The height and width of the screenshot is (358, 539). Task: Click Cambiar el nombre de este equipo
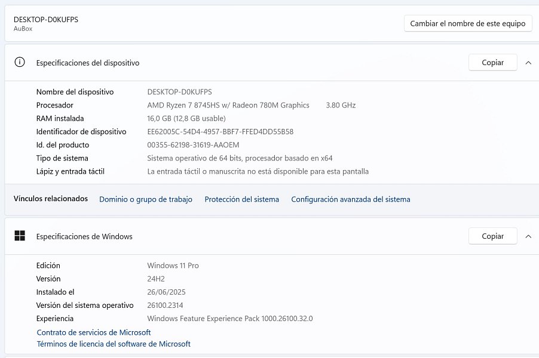click(x=468, y=24)
